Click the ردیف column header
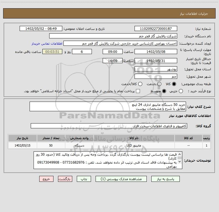219x212 pixels. [206, 138]
